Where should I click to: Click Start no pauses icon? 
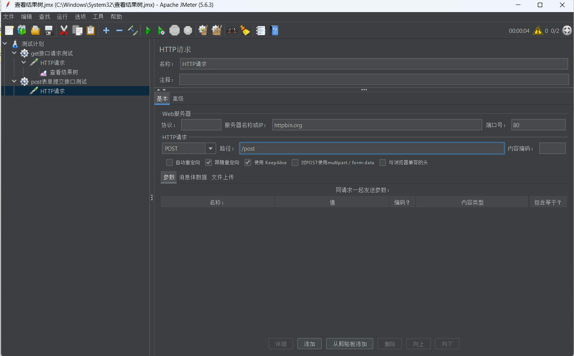click(x=161, y=31)
